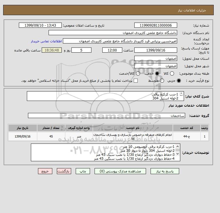Click the اطلاعات خدمات مورد نیاز heading
Image resolution: width=220 pixels, height=213 pixels.
[189, 105]
